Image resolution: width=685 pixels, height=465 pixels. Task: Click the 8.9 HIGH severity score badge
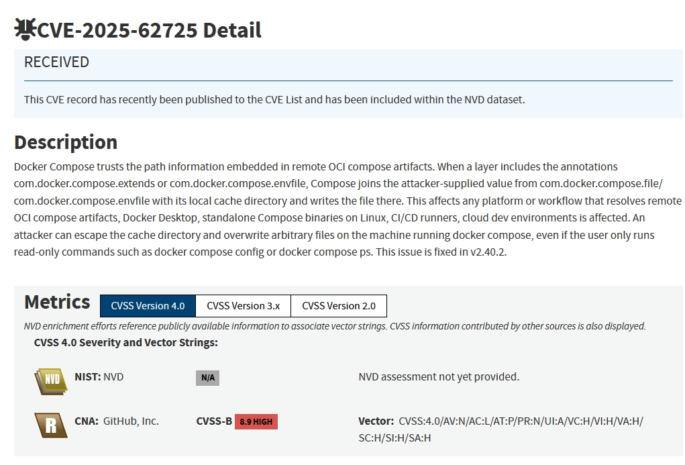(x=256, y=422)
